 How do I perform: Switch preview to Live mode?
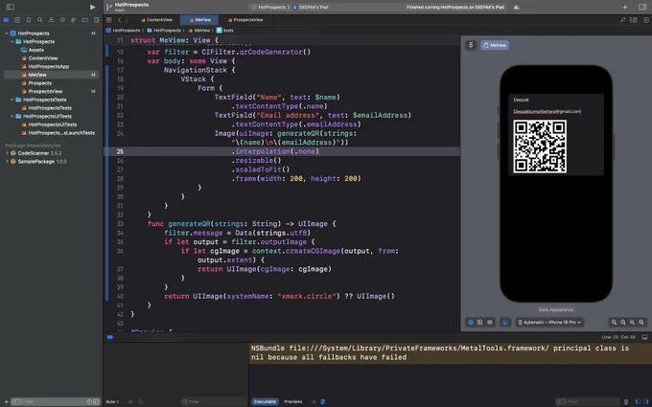(471, 323)
